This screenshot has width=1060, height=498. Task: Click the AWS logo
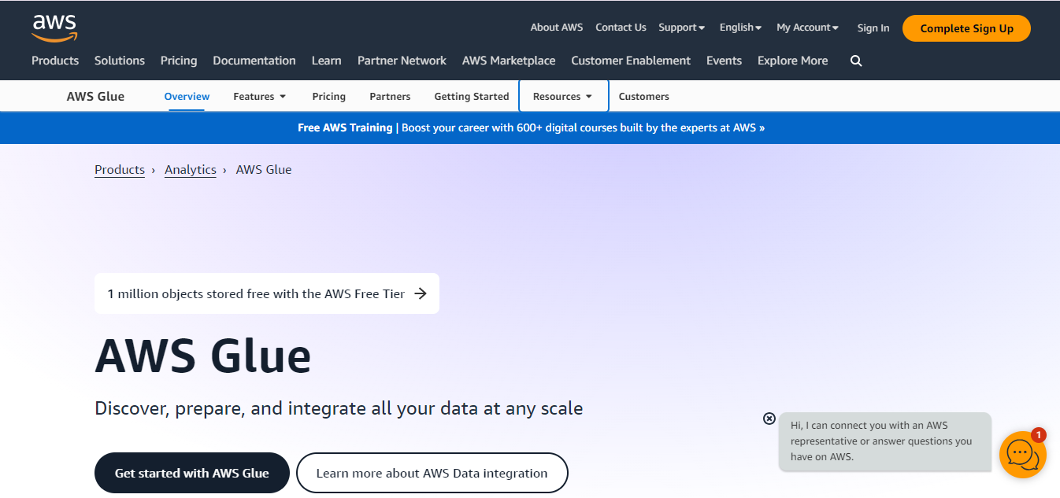pos(54,28)
